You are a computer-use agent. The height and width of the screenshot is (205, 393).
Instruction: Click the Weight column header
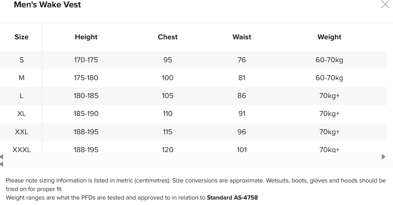[x=329, y=37]
